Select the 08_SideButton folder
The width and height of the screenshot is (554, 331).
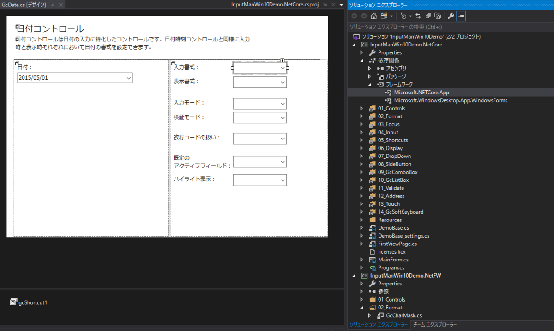395,164
